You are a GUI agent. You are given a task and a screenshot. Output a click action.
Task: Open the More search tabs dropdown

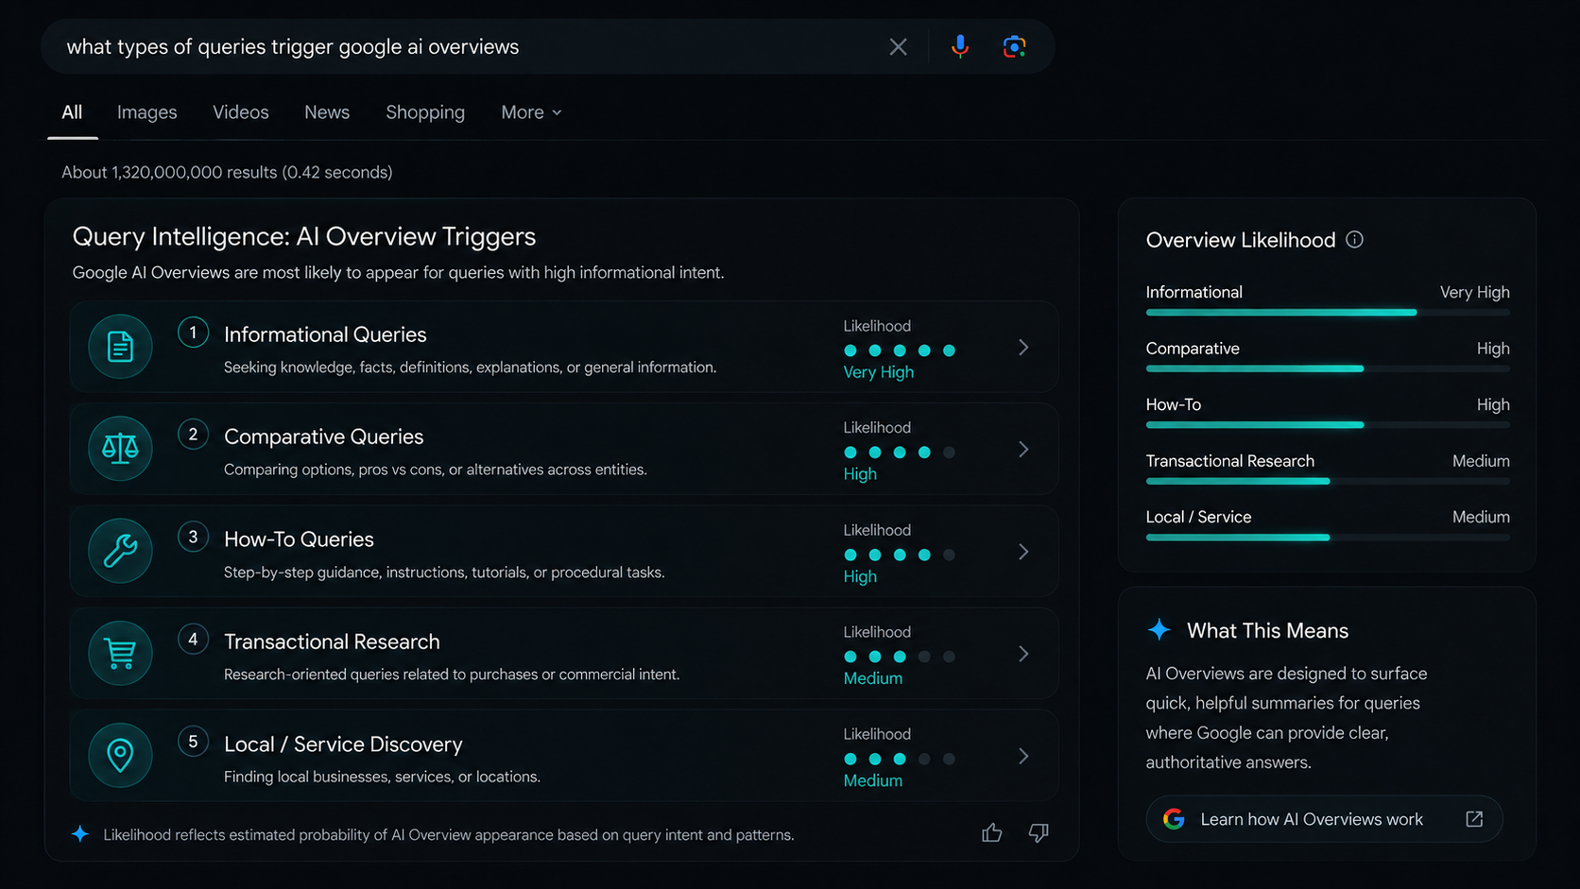(x=531, y=112)
